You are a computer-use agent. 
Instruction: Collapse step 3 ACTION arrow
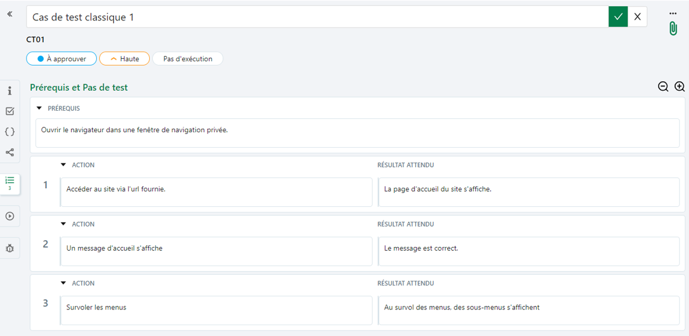pos(63,283)
